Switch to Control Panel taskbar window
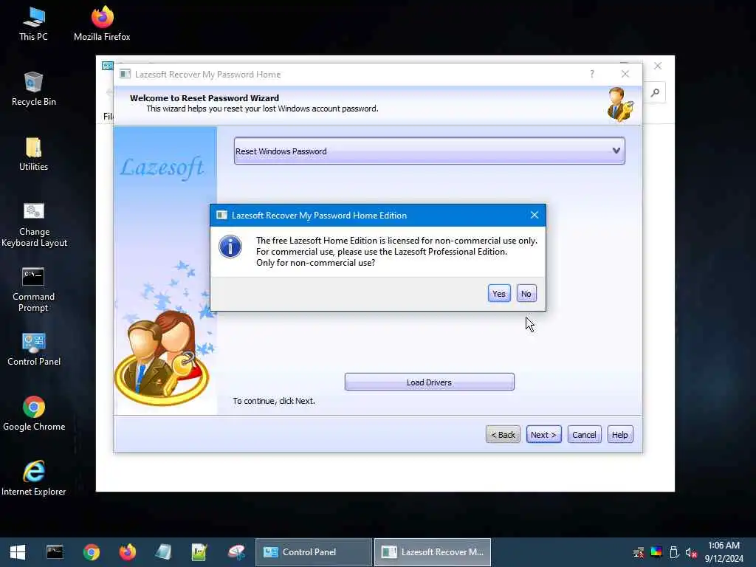Screen dimensions: 756x567 pyautogui.click(x=313, y=552)
